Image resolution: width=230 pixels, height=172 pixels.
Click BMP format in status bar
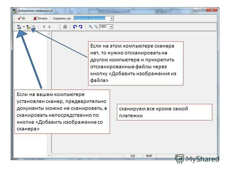click(x=149, y=156)
